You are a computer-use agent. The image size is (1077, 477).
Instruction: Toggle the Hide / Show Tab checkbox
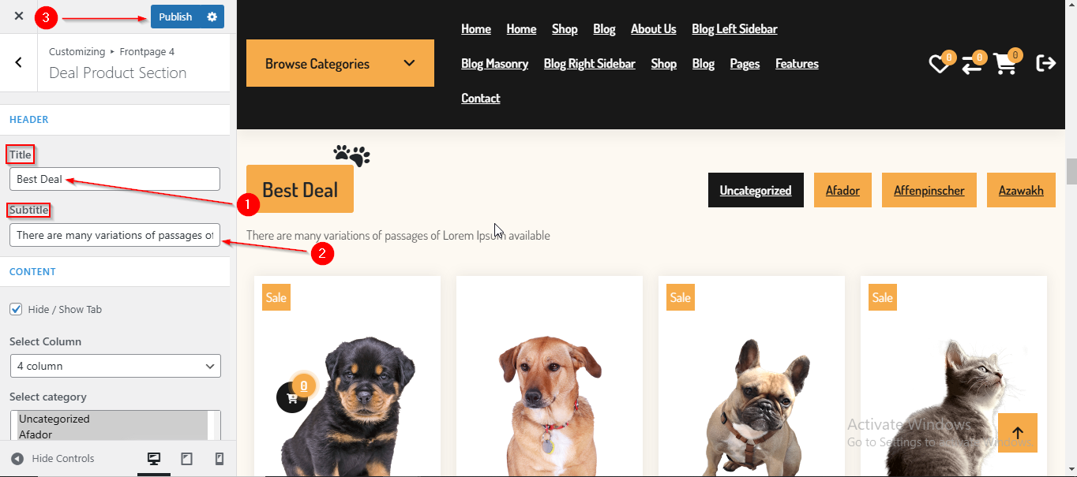tap(16, 309)
